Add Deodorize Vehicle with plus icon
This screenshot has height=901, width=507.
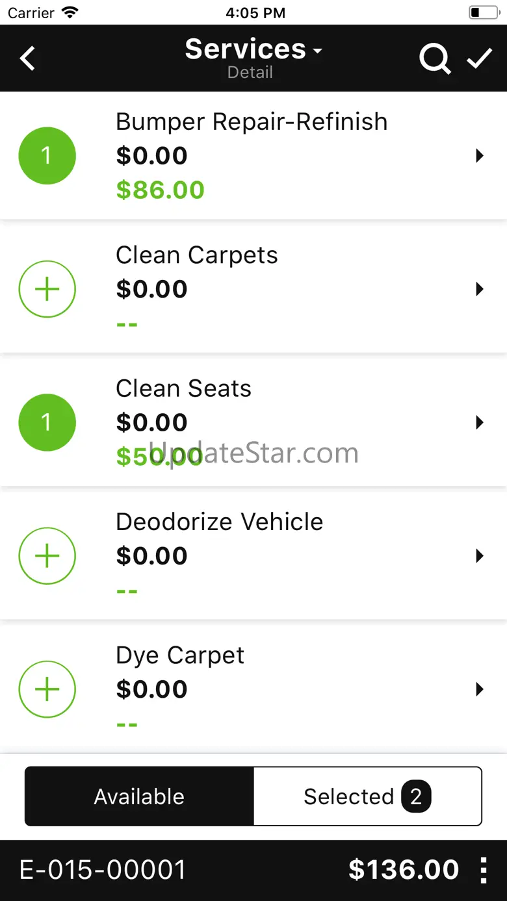(x=47, y=556)
